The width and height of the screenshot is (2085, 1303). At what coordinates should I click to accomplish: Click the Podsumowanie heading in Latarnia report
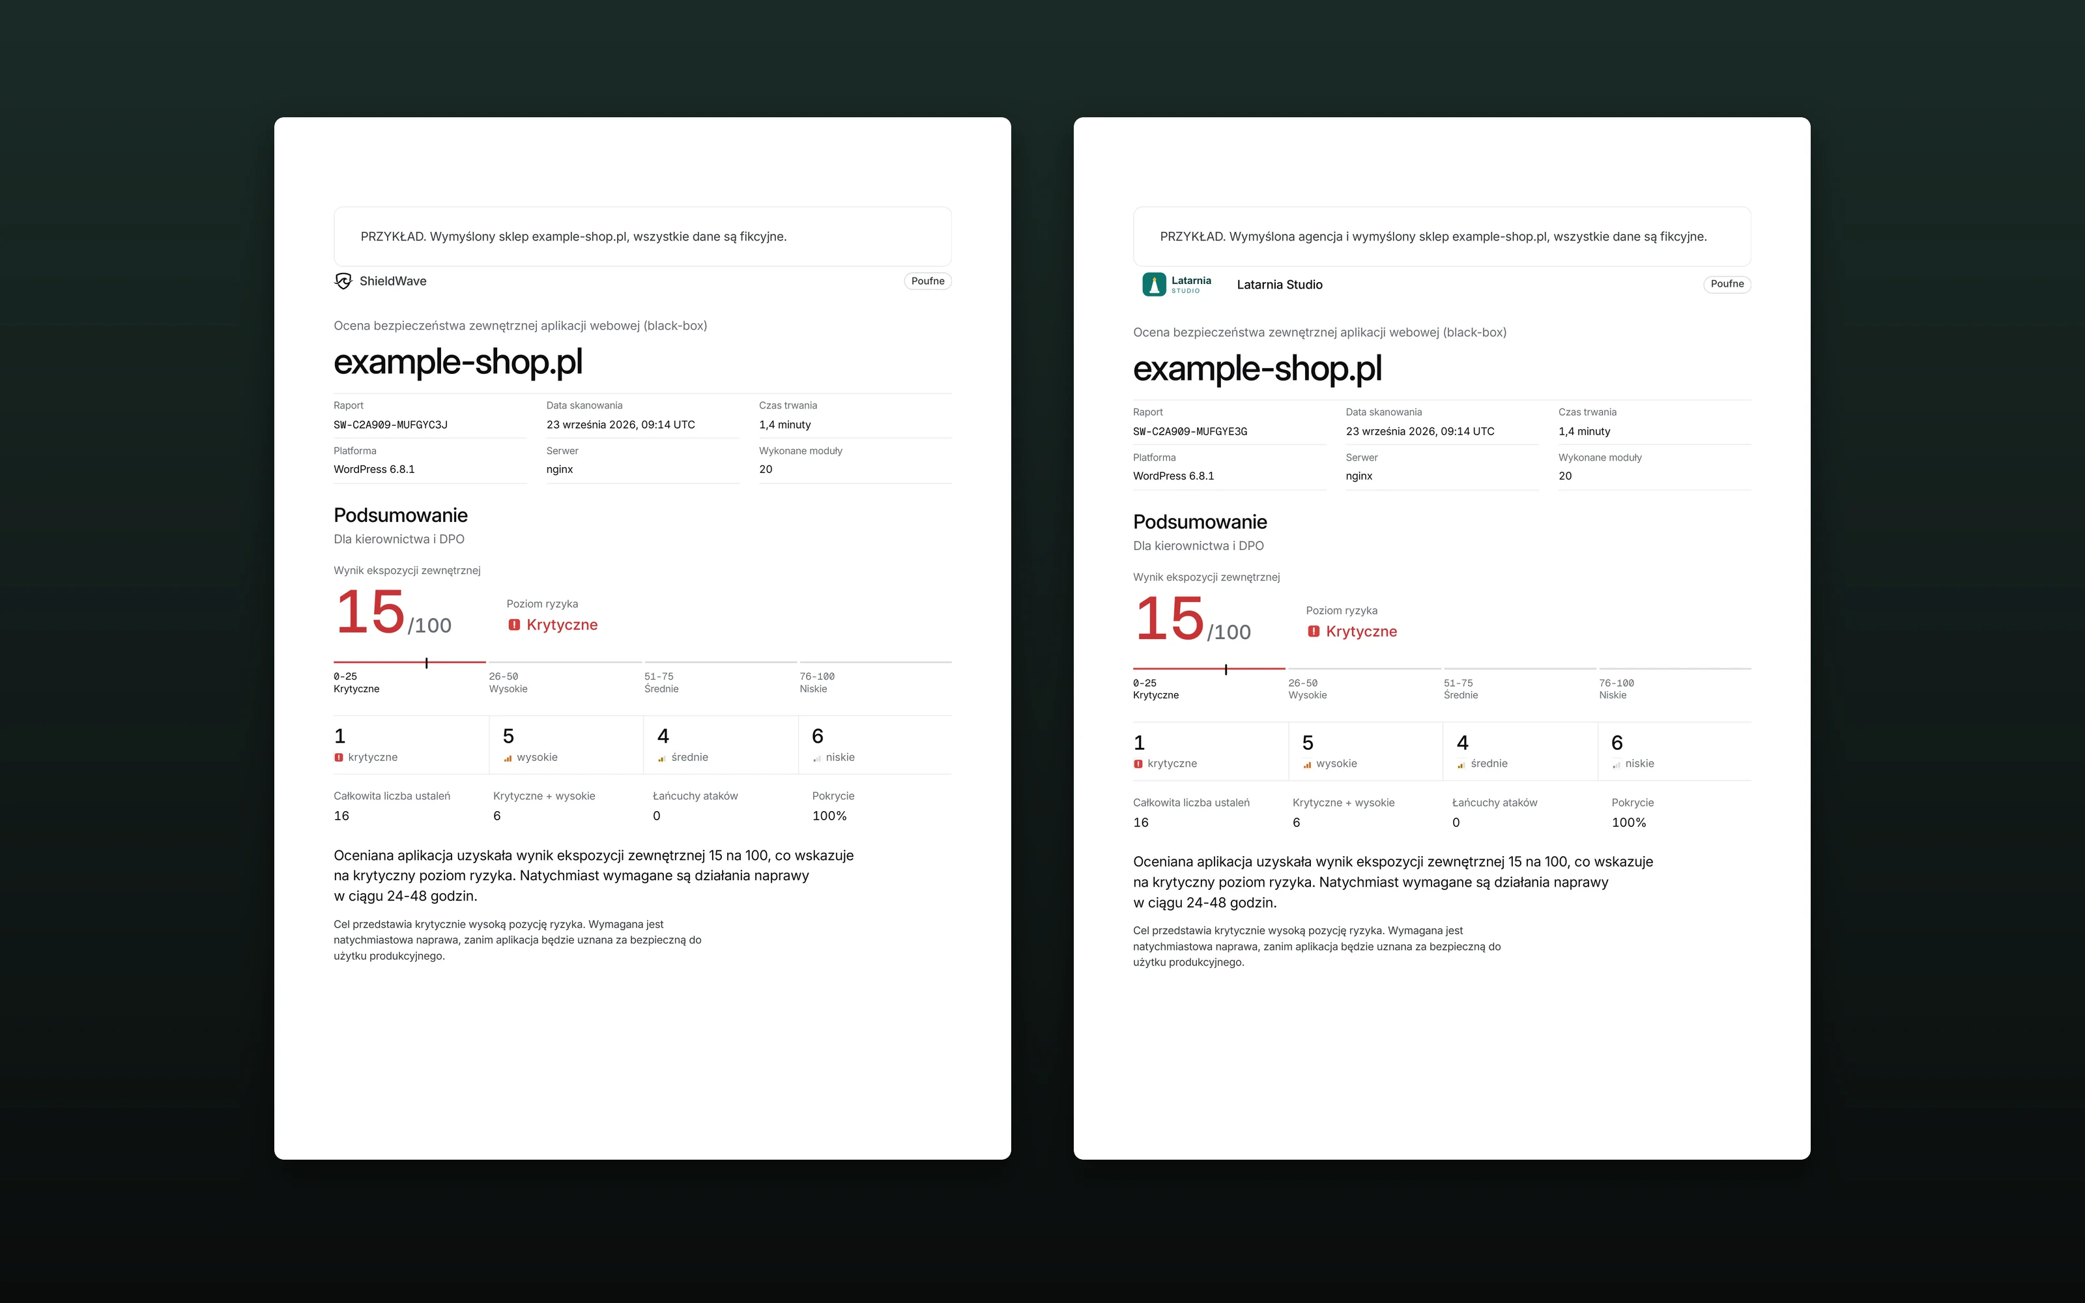(x=1200, y=523)
